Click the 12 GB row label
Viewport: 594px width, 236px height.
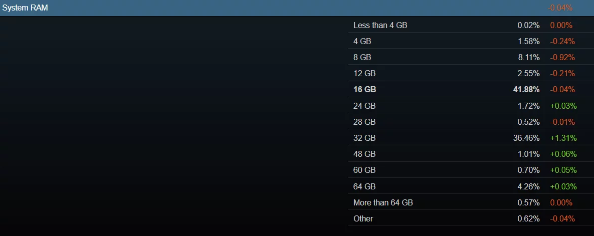point(364,73)
